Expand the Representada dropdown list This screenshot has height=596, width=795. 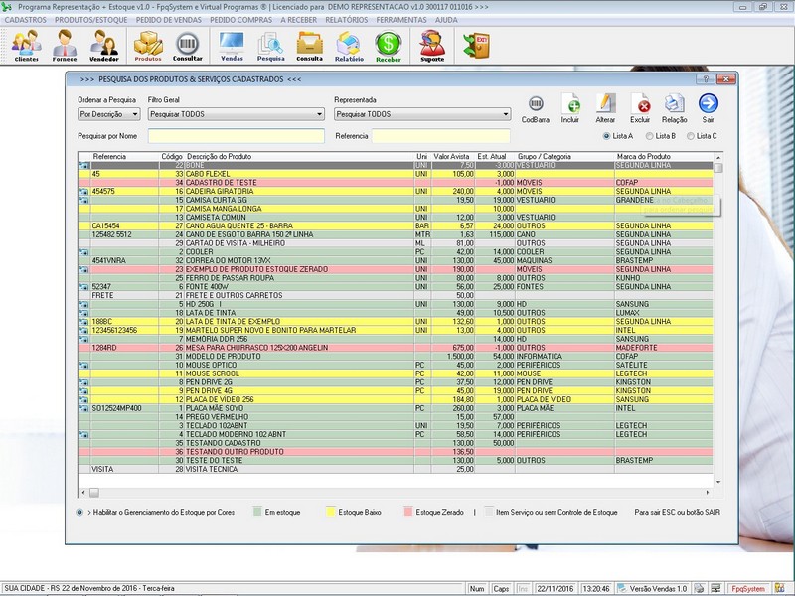[x=505, y=114]
